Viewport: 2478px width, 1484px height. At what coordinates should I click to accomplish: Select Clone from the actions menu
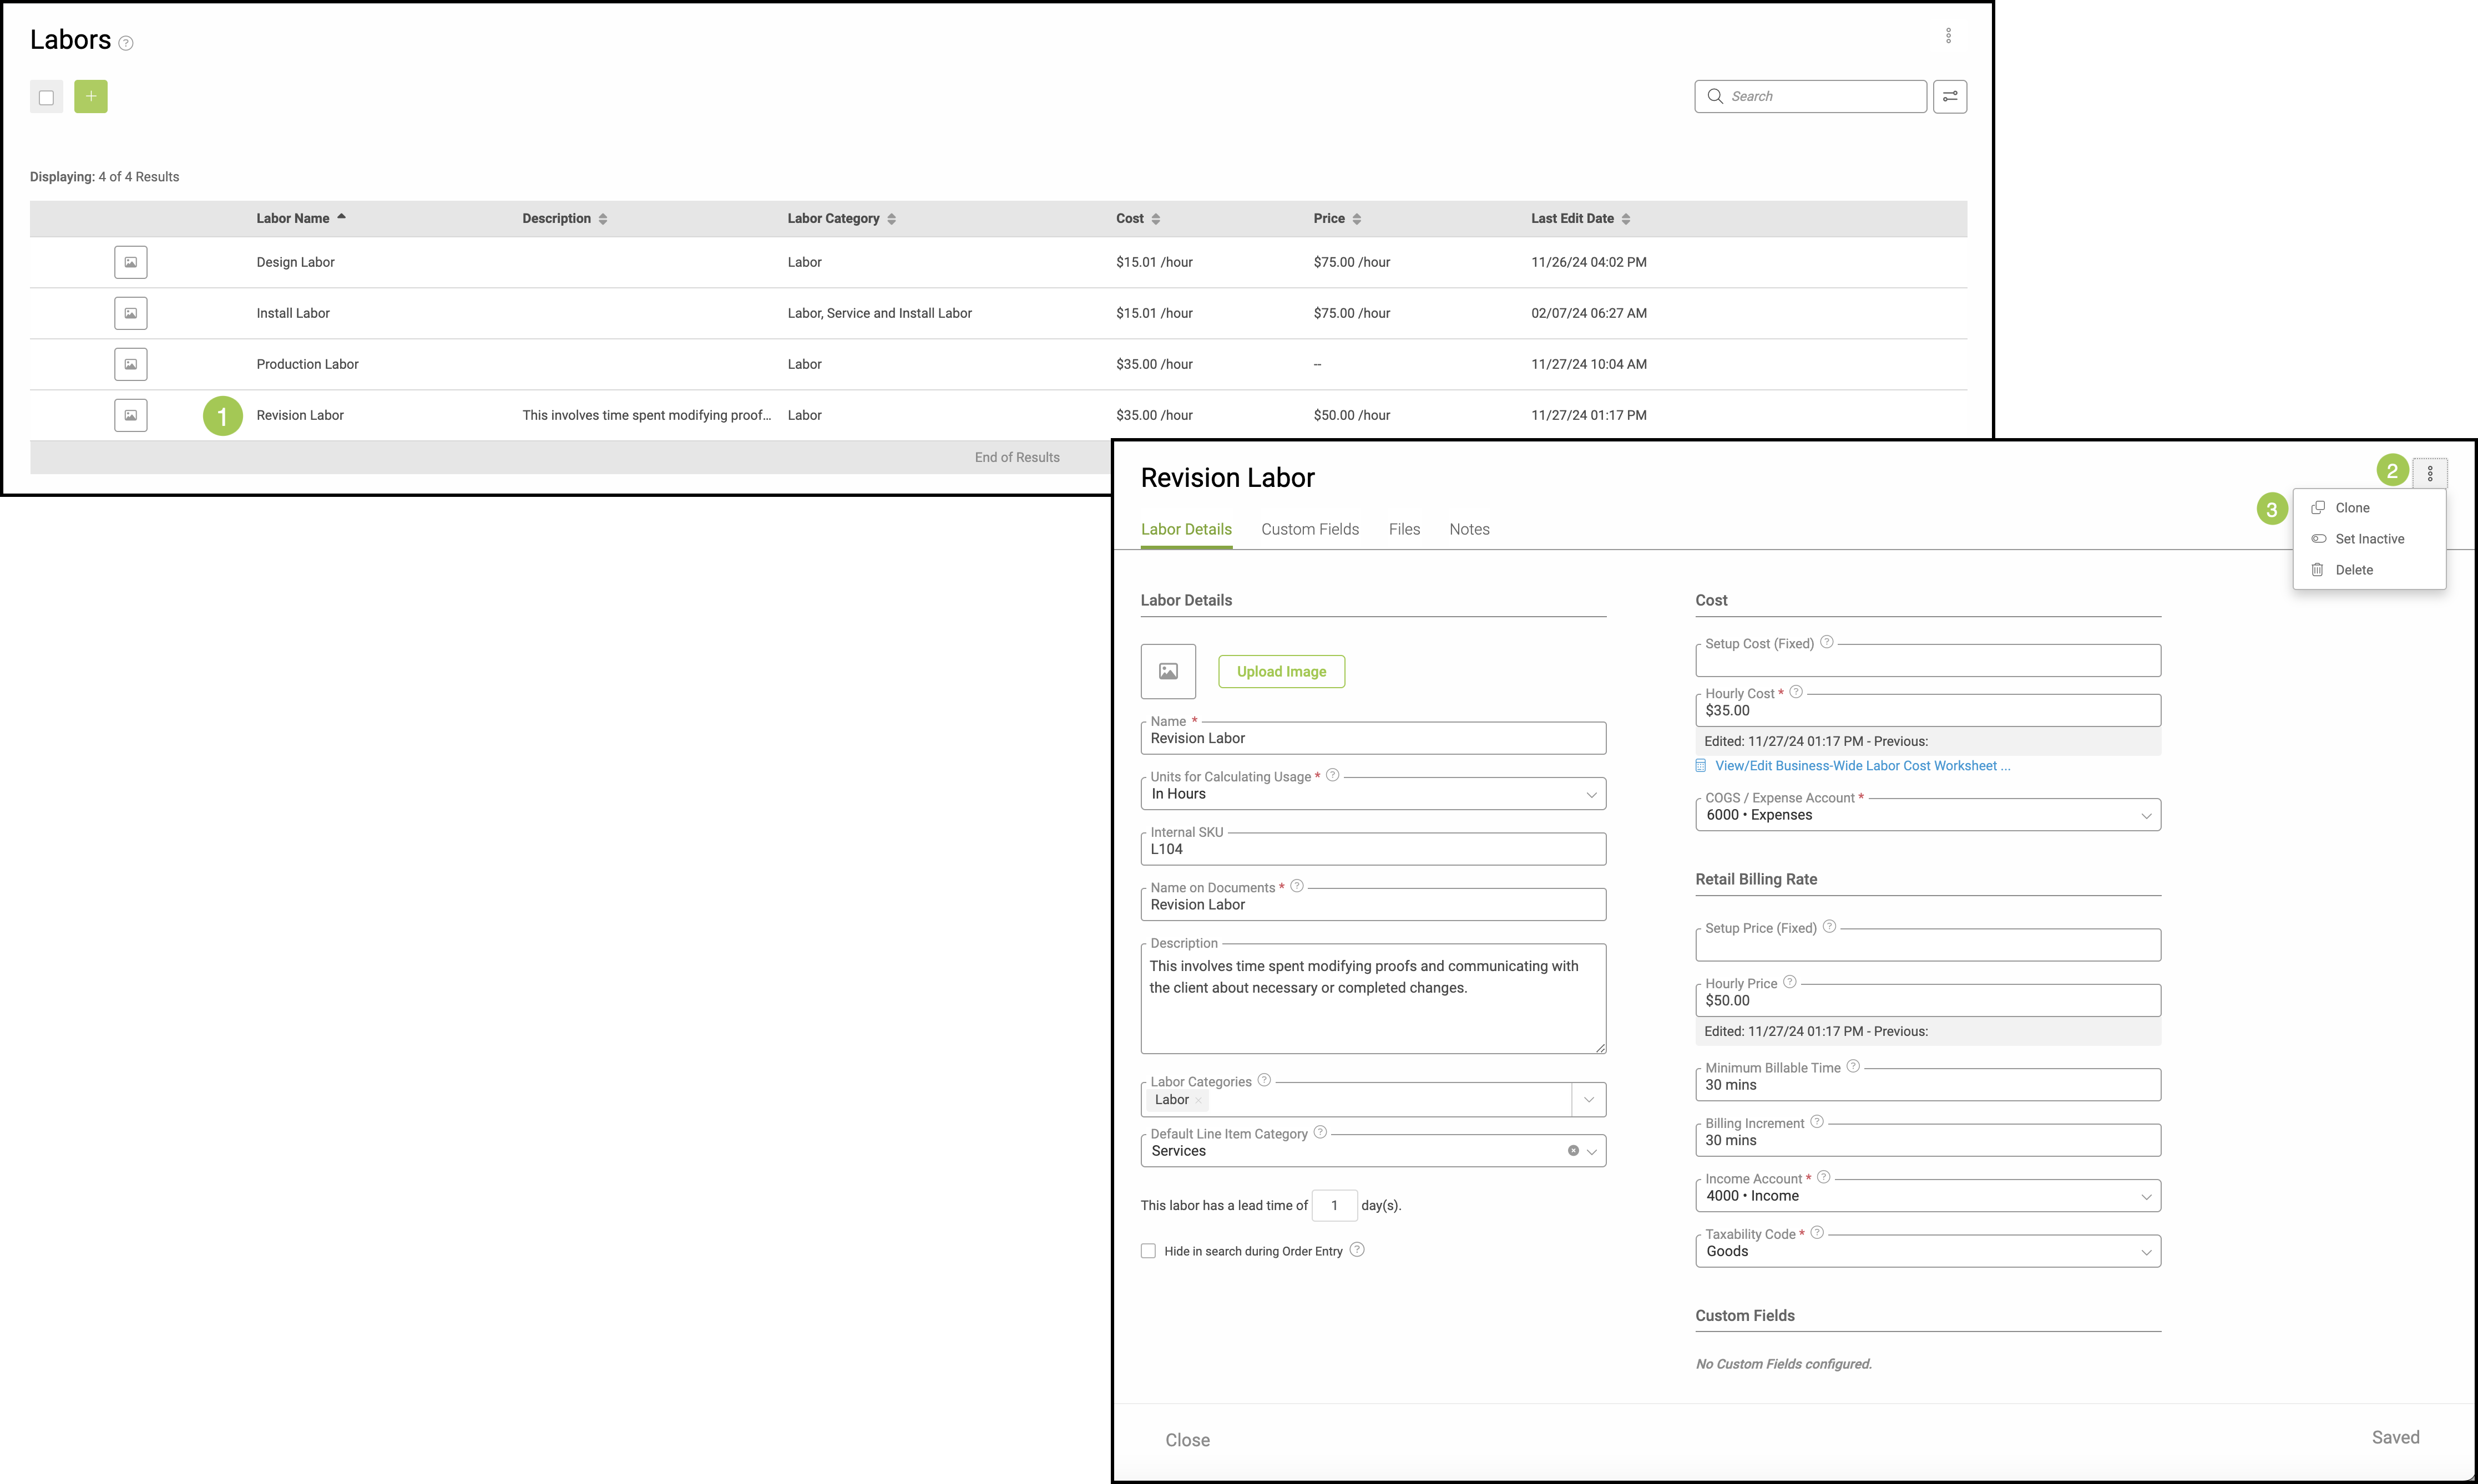[x=2351, y=508]
